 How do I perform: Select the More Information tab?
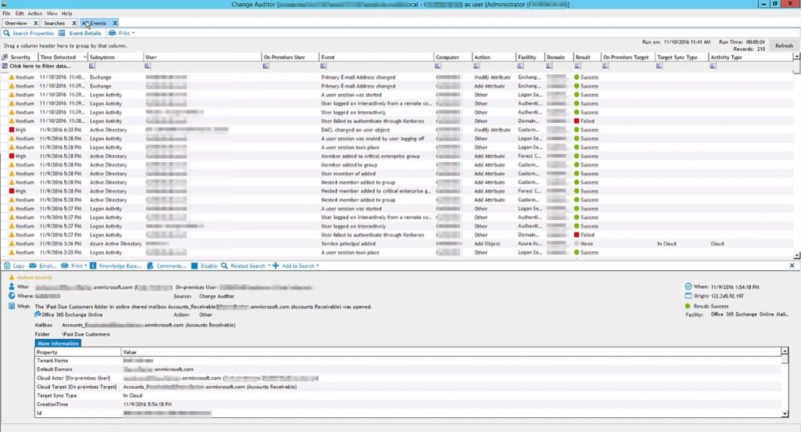pos(58,343)
